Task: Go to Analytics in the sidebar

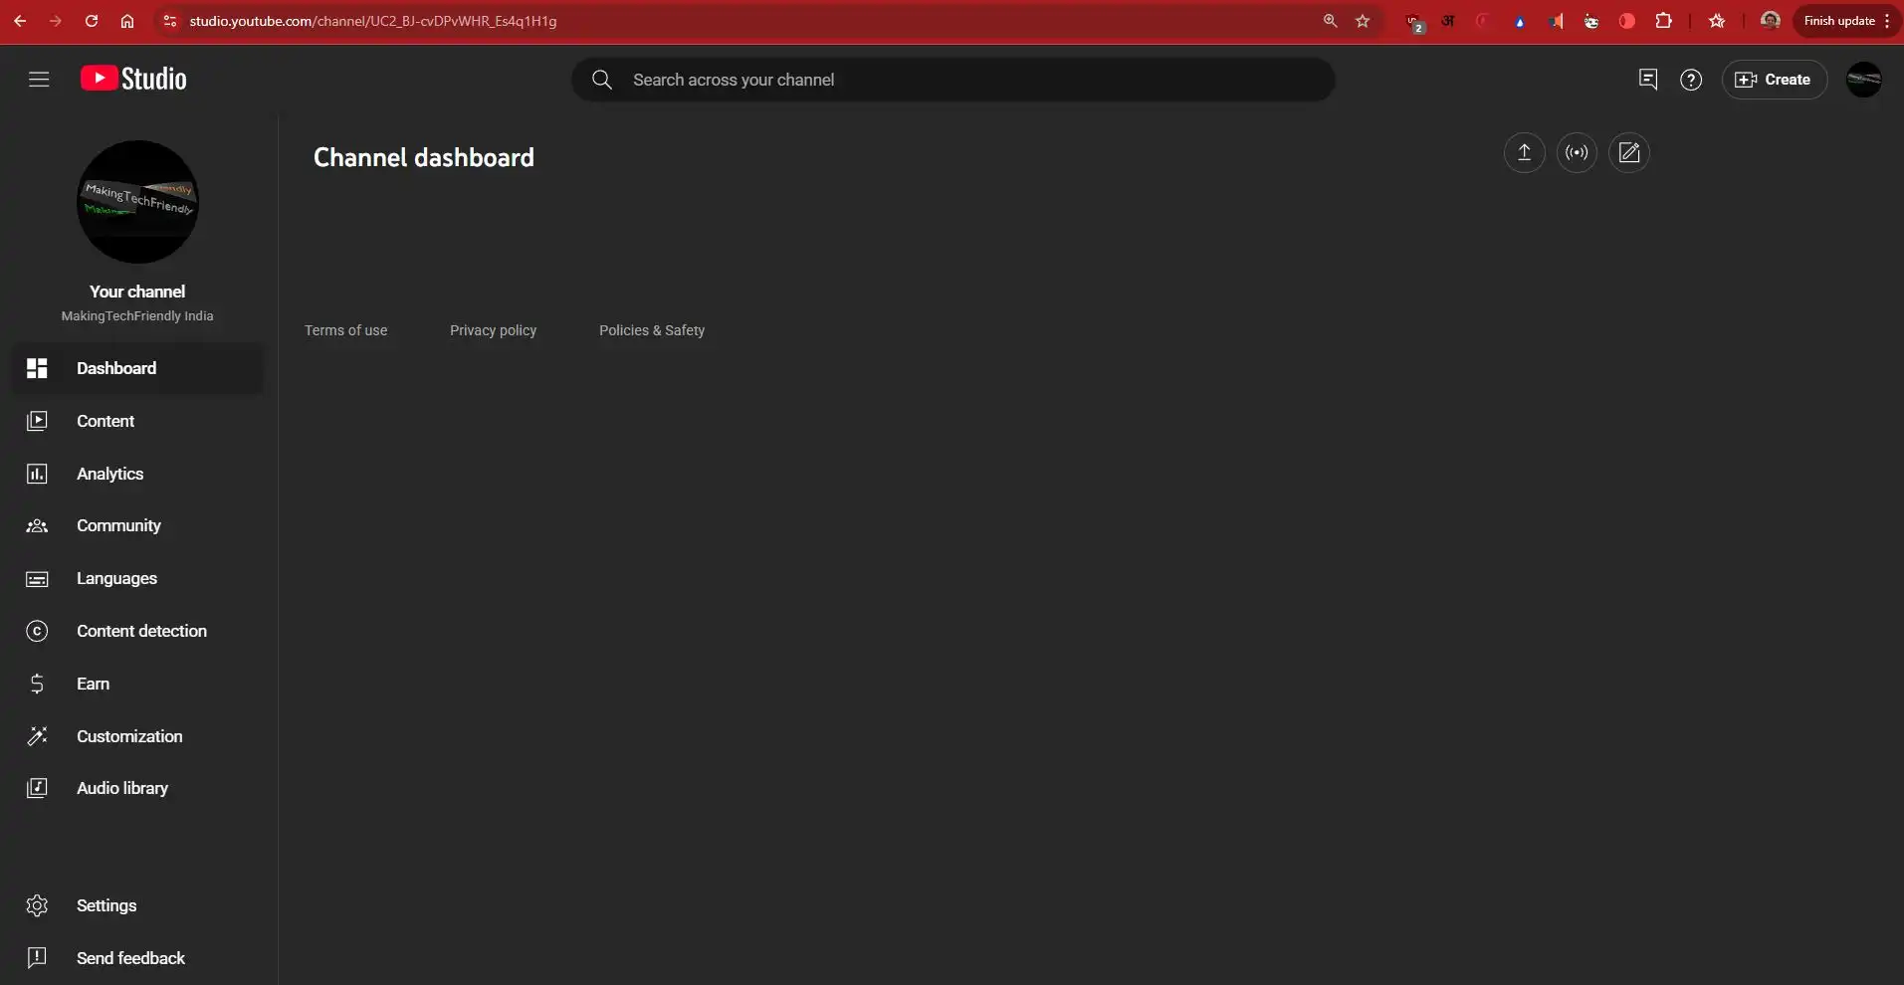Action: [109, 474]
